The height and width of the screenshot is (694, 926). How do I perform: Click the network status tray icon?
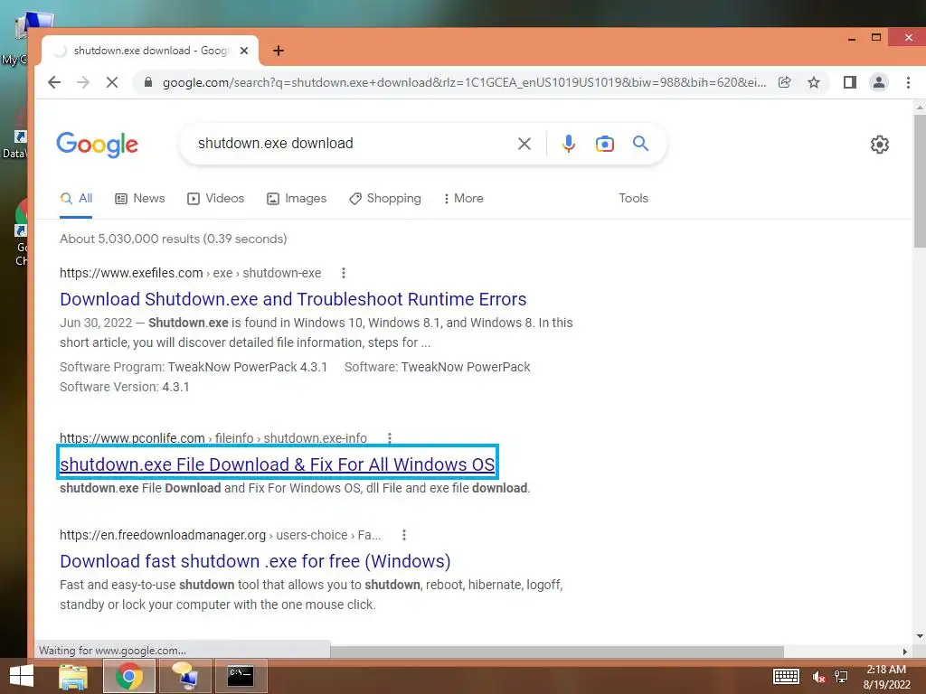tap(841, 677)
